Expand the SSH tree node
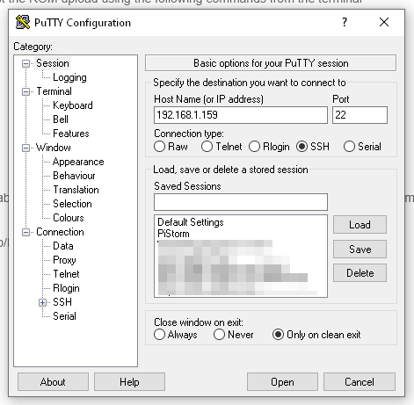The height and width of the screenshot is (405, 414). (x=42, y=302)
